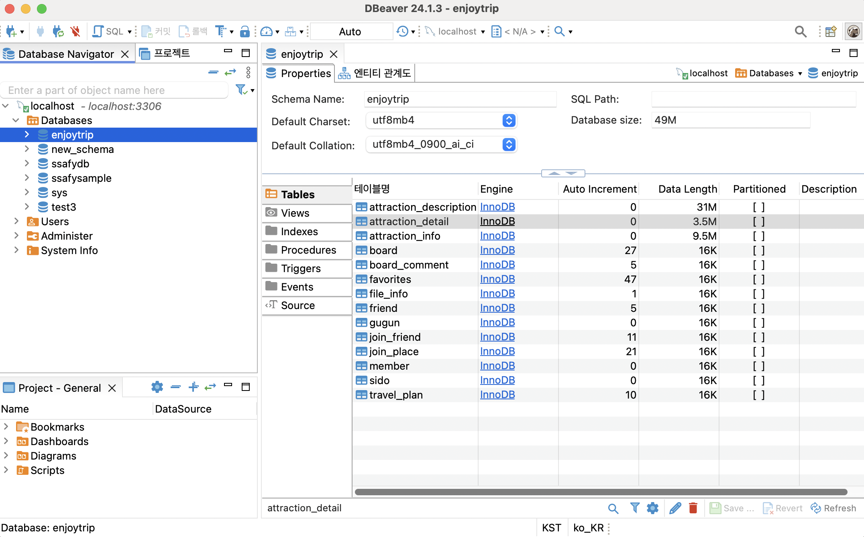Open a new SQL script editor
864x537 pixels.
coord(108,31)
